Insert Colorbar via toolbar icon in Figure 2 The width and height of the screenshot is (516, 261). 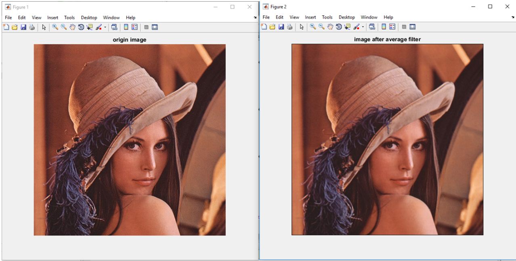pos(384,27)
